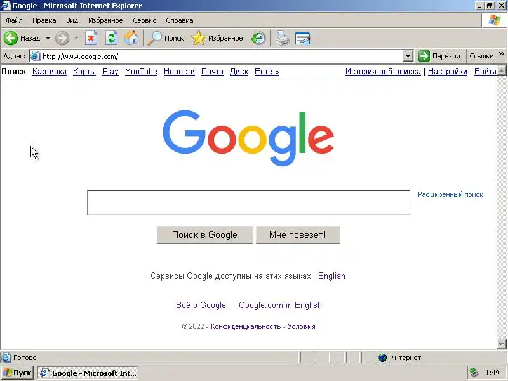Open Расширенный поиск link
Image resolution: width=508 pixels, height=381 pixels.
pyautogui.click(x=450, y=194)
